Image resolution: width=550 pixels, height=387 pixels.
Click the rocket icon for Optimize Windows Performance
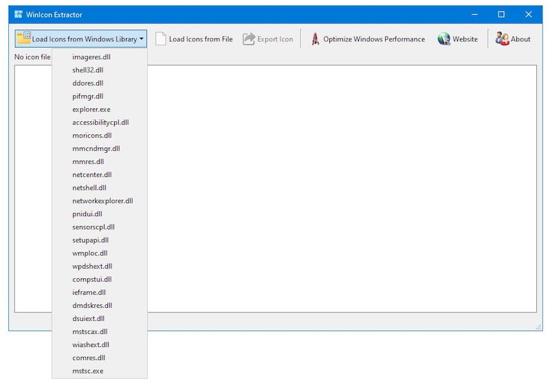coord(316,39)
